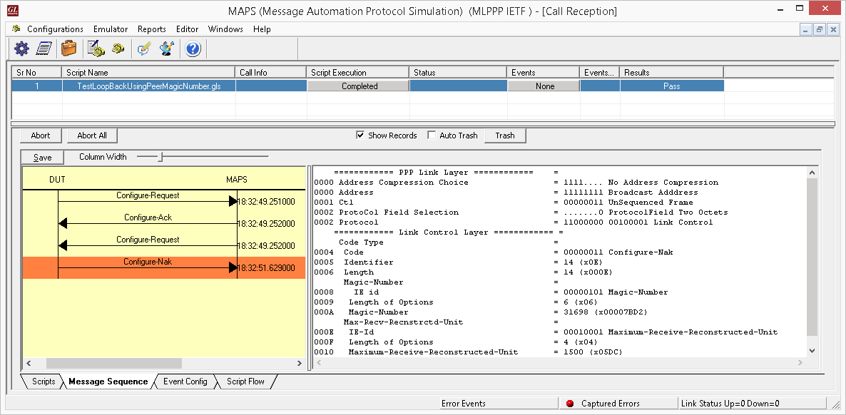Click the Script Execution column header
Screen dimensions: 846x415
point(358,72)
